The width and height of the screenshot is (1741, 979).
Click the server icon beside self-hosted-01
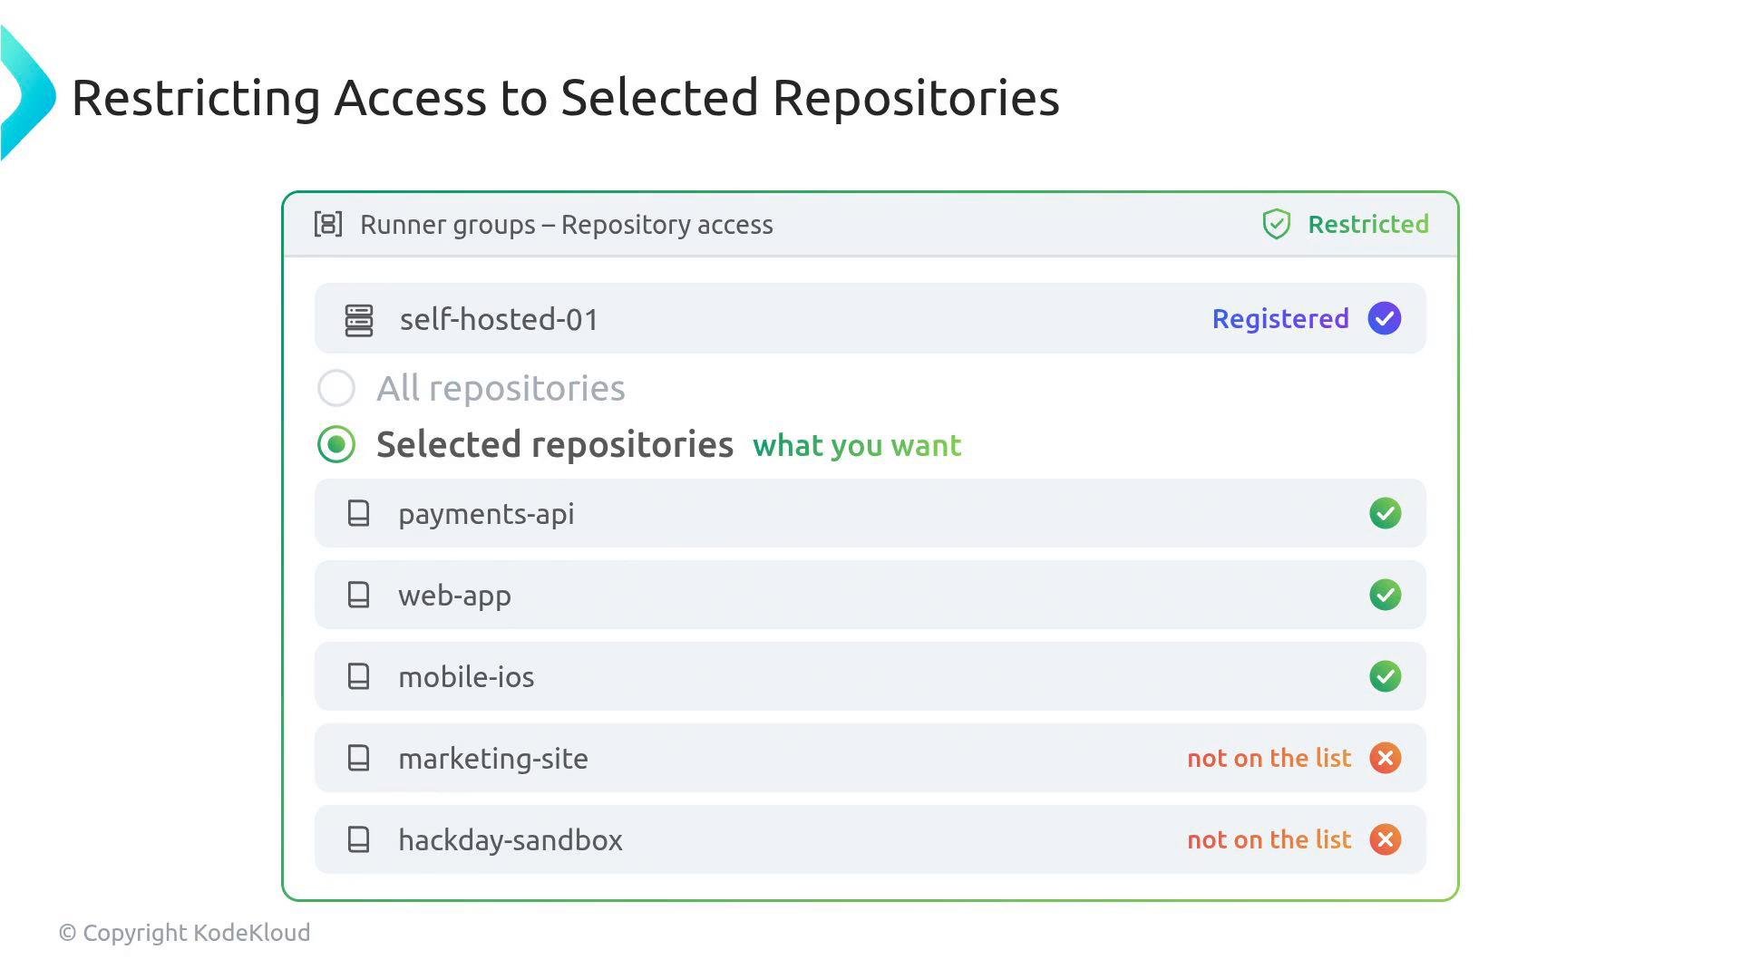click(x=359, y=320)
